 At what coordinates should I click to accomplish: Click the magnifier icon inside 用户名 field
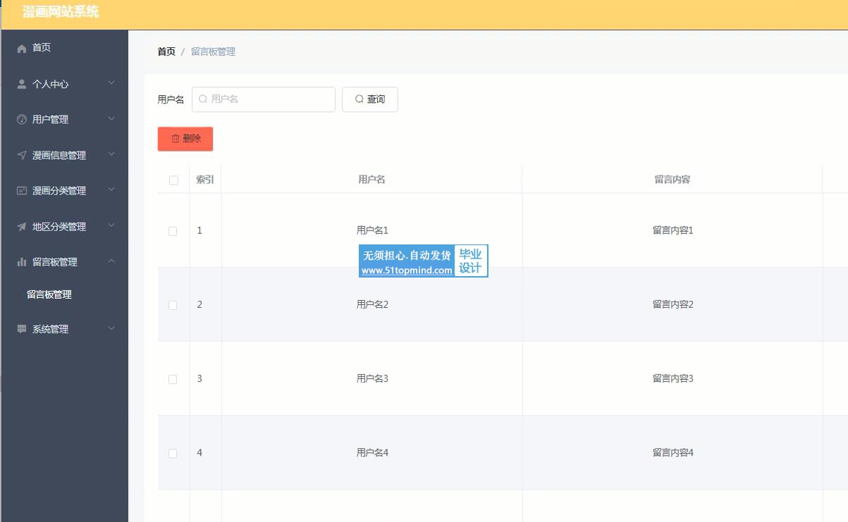tap(203, 99)
